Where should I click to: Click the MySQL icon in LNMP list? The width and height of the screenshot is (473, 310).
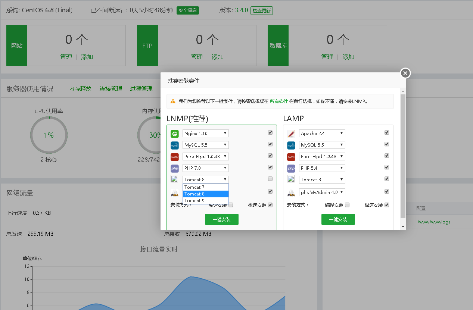point(175,145)
